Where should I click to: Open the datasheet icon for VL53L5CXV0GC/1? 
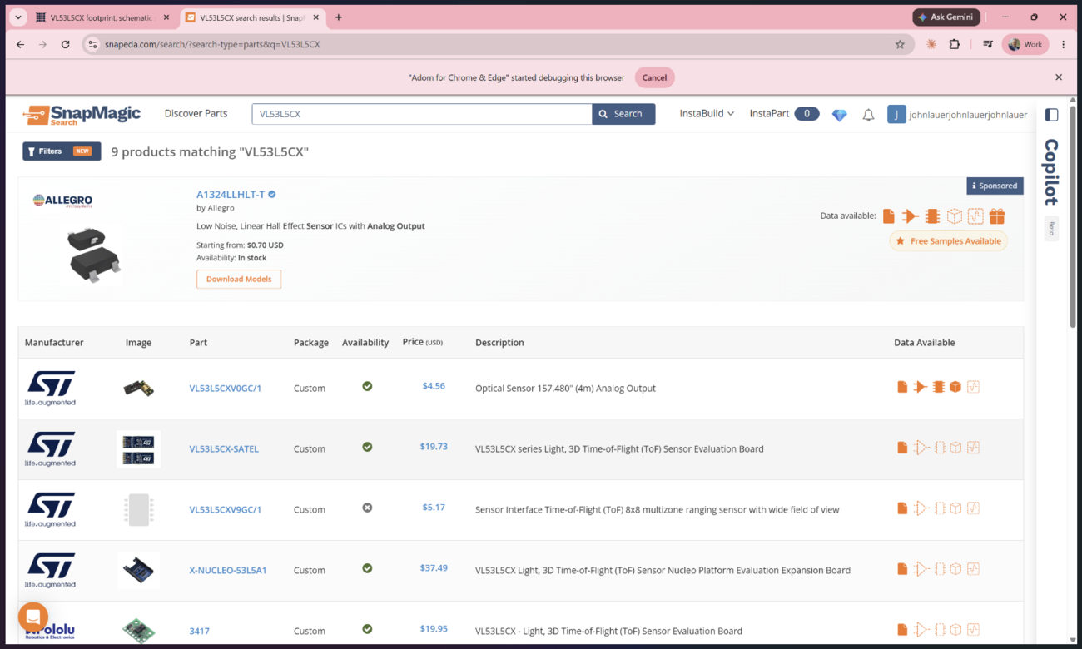(902, 387)
